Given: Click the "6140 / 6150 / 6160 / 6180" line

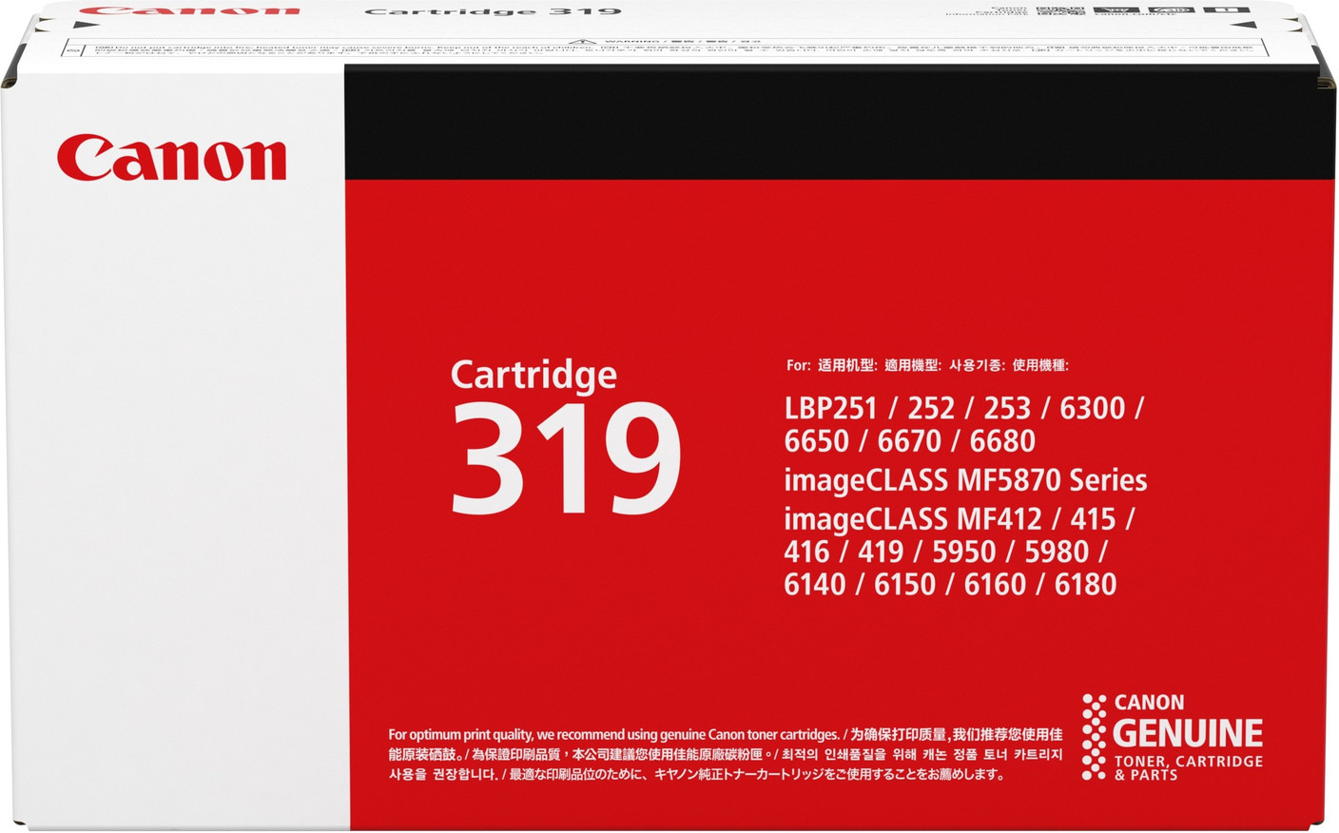Looking at the screenshot, I should click(951, 584).
